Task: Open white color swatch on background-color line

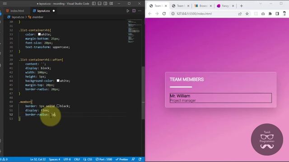Action: click(58, 81)
